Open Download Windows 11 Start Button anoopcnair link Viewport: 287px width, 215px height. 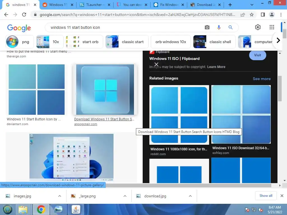104,119
